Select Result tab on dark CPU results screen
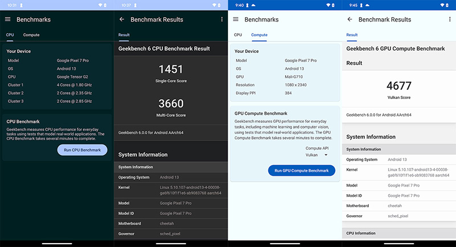This screenshot has height=247, width=456. (124, 35)
